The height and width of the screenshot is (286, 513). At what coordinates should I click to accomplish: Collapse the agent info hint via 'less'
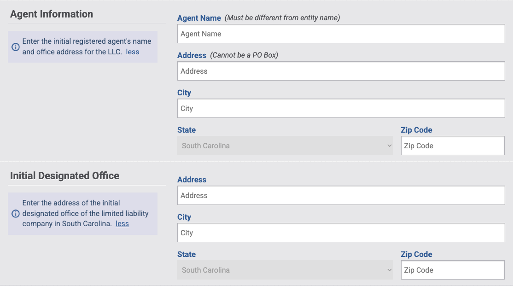coord(133,52)
